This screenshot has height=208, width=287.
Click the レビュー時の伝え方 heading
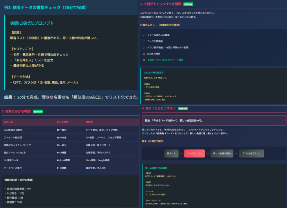(x=154, y=73)
